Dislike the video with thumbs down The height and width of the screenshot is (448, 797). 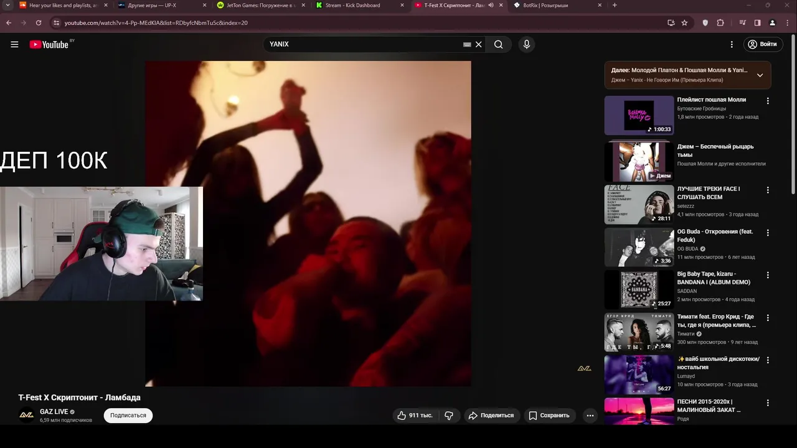click(449, 415)
